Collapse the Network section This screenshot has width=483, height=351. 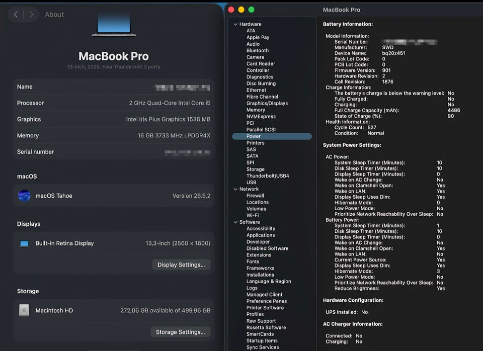pos(235,189)
